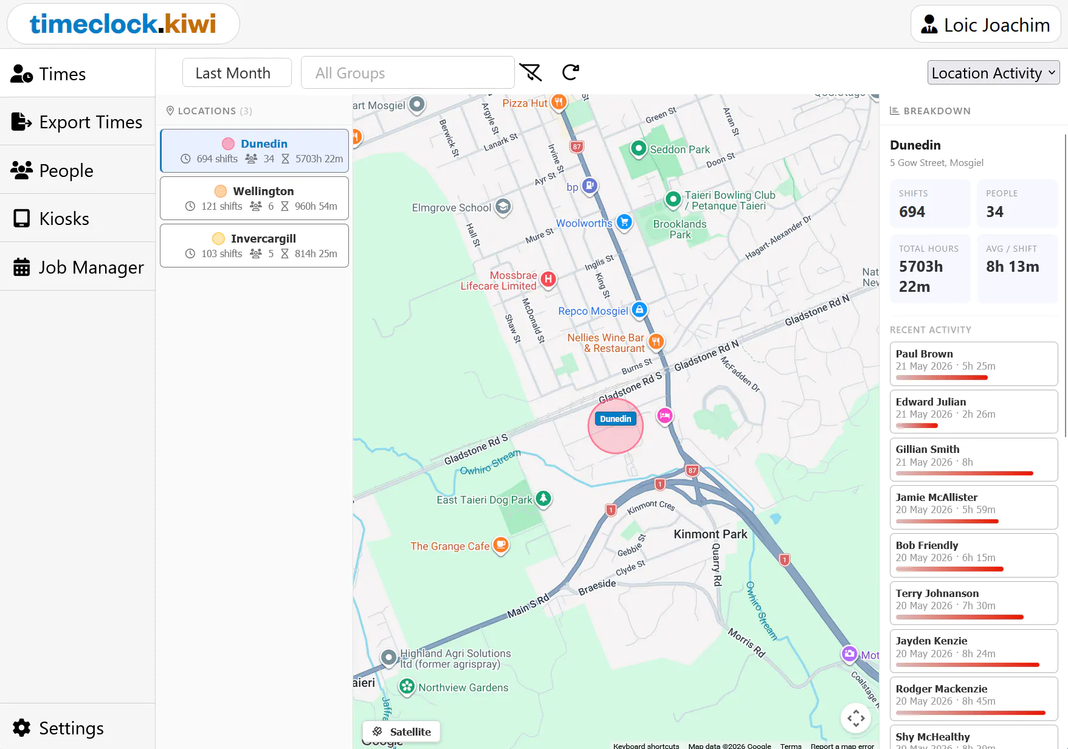Click the pink hotel pin near Dunedin marker
1068x749 pixels.
point(665,416)
